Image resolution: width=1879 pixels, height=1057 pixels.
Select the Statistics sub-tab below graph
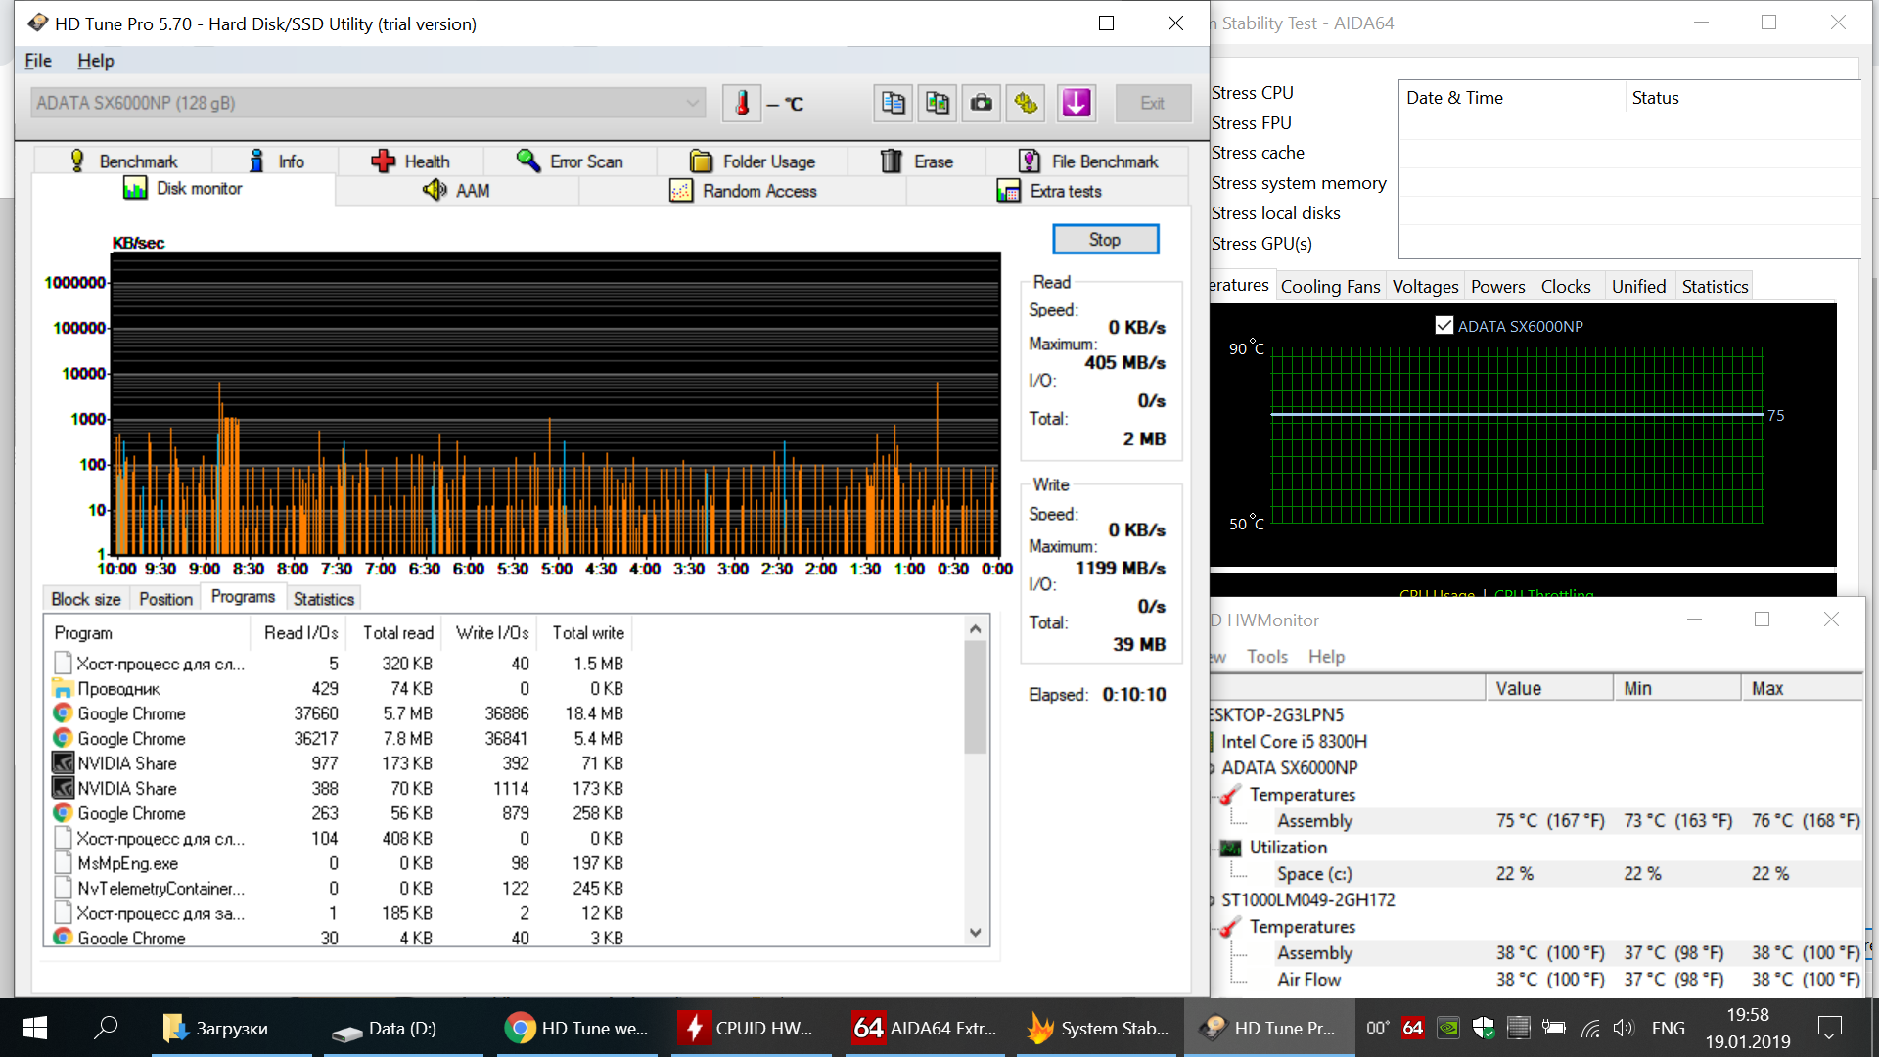(323, 599)
